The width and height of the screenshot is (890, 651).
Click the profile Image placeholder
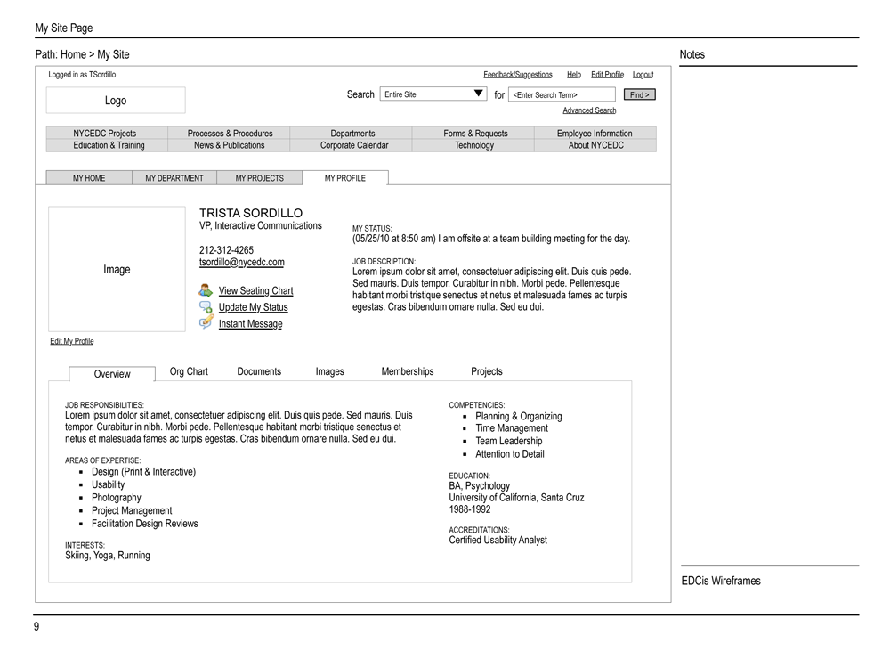(x=116, y=268)
